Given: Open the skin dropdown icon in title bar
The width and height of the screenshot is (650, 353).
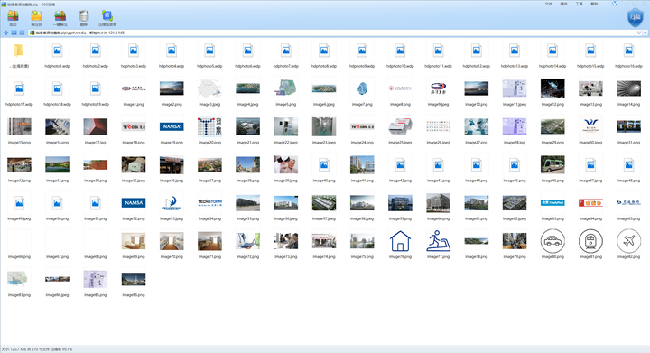Looking at the screenshot, I should pyautogui.click(x=615, y=4).
